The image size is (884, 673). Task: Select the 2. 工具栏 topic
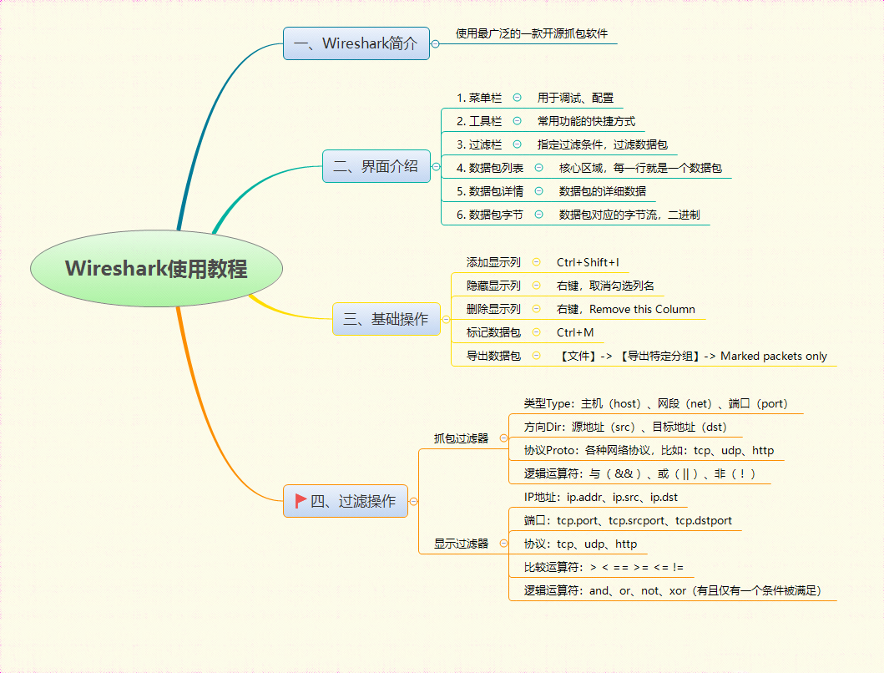coord(479,121)
